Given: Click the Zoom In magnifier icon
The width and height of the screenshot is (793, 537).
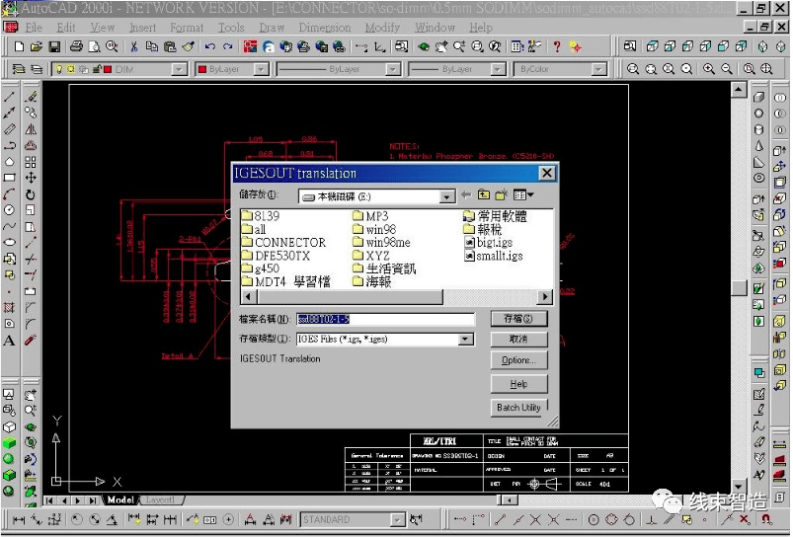Looking at the screenshot, I should [x=708, y=69].
